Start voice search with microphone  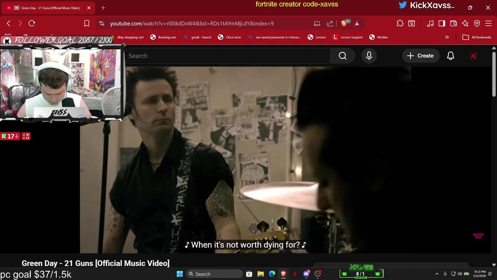pos(369,56)
